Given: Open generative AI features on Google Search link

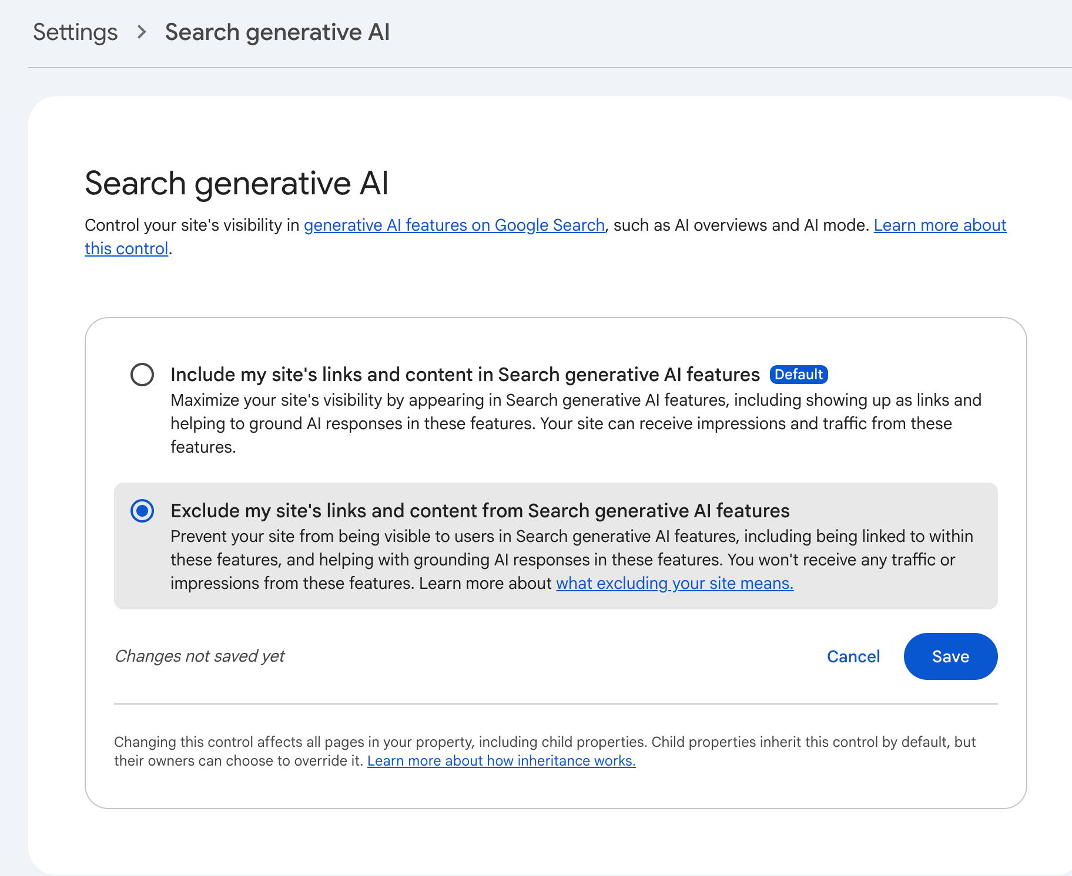Looking at the screenshot, I should pyautogui.click(x=454, y=225).
